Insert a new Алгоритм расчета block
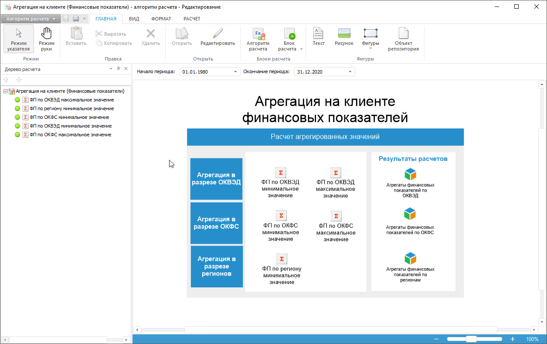The width and height of the screenshot is (547, 344). click(x=258, y=38)
